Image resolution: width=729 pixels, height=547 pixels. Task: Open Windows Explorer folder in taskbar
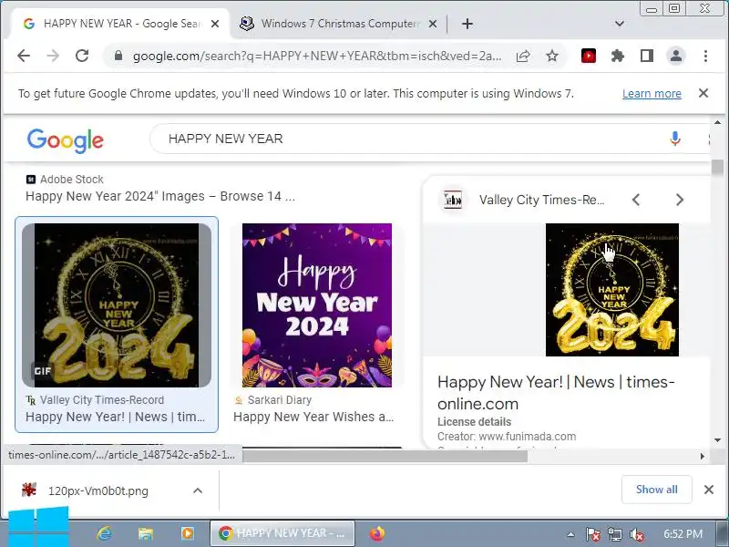[x=146, y=533]
